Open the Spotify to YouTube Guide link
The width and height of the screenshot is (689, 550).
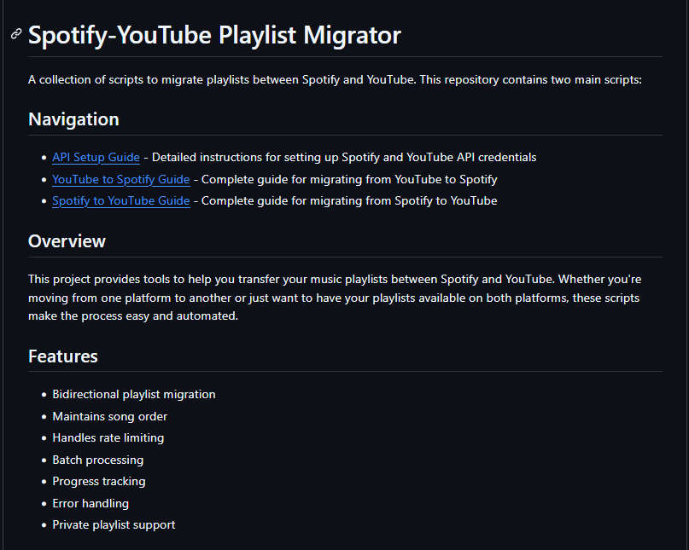pyautogui.click(x=121, y=200)
